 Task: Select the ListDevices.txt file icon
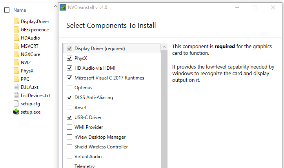click(x=16, y=95)
